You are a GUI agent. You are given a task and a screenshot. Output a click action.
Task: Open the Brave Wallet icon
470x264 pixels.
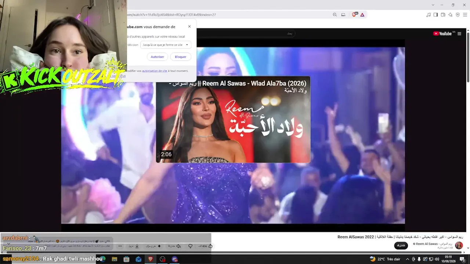pyautogui.click(x=443, y=15)
